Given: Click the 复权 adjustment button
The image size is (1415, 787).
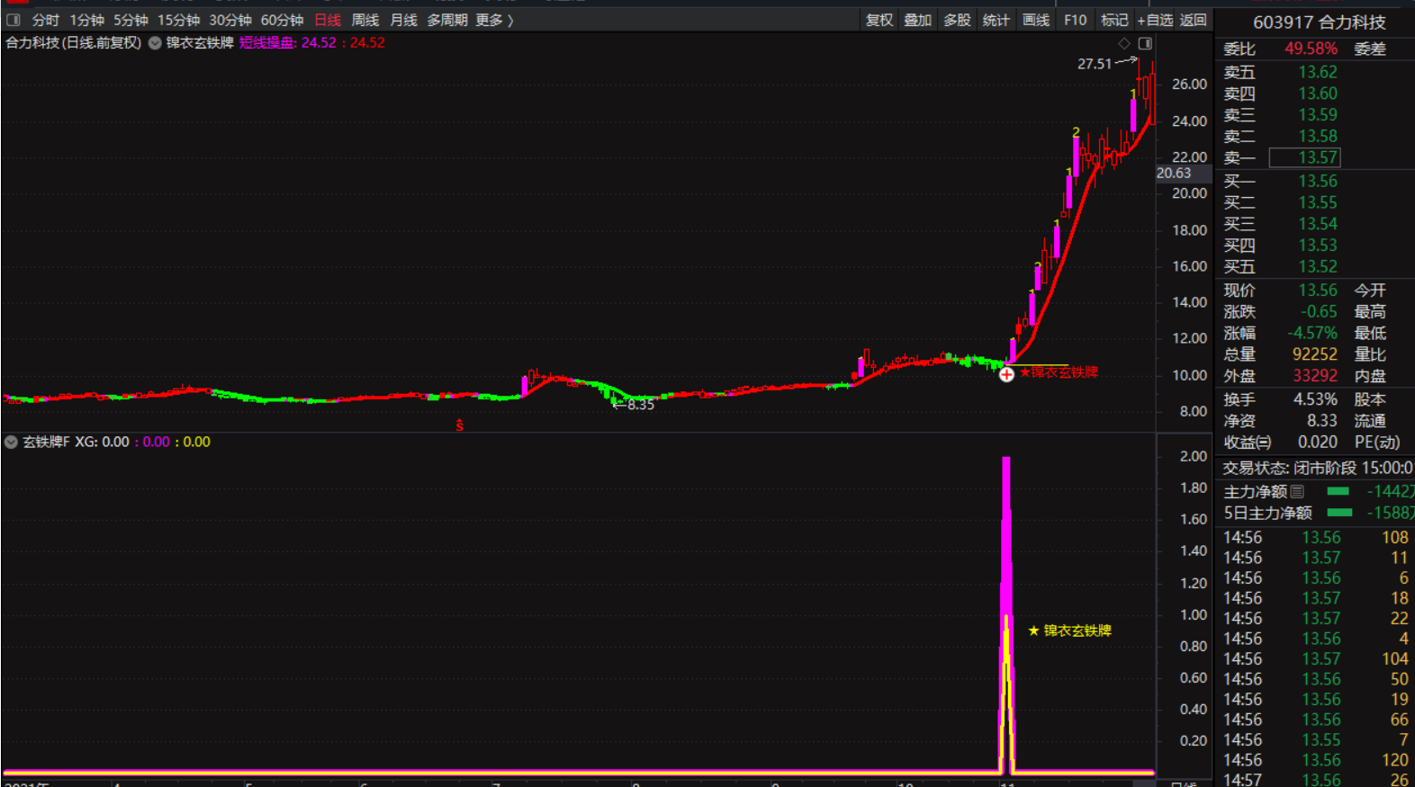Looking at the screenshot, I should (x=879, y=20).
